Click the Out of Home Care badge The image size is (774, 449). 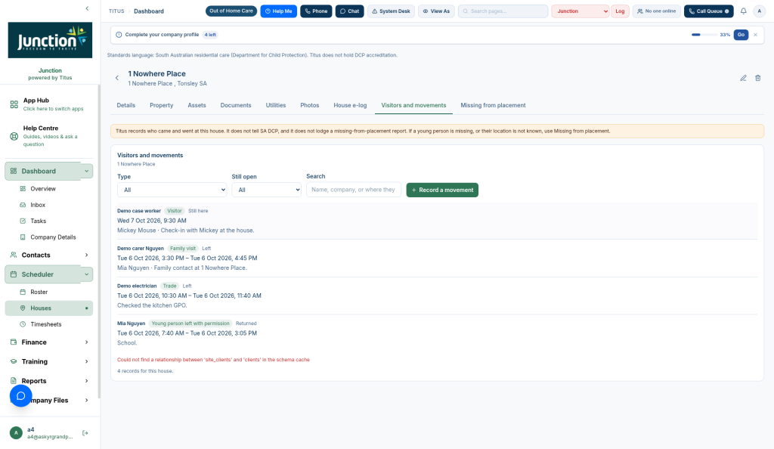pyautogui.click(x=231, y=11)
